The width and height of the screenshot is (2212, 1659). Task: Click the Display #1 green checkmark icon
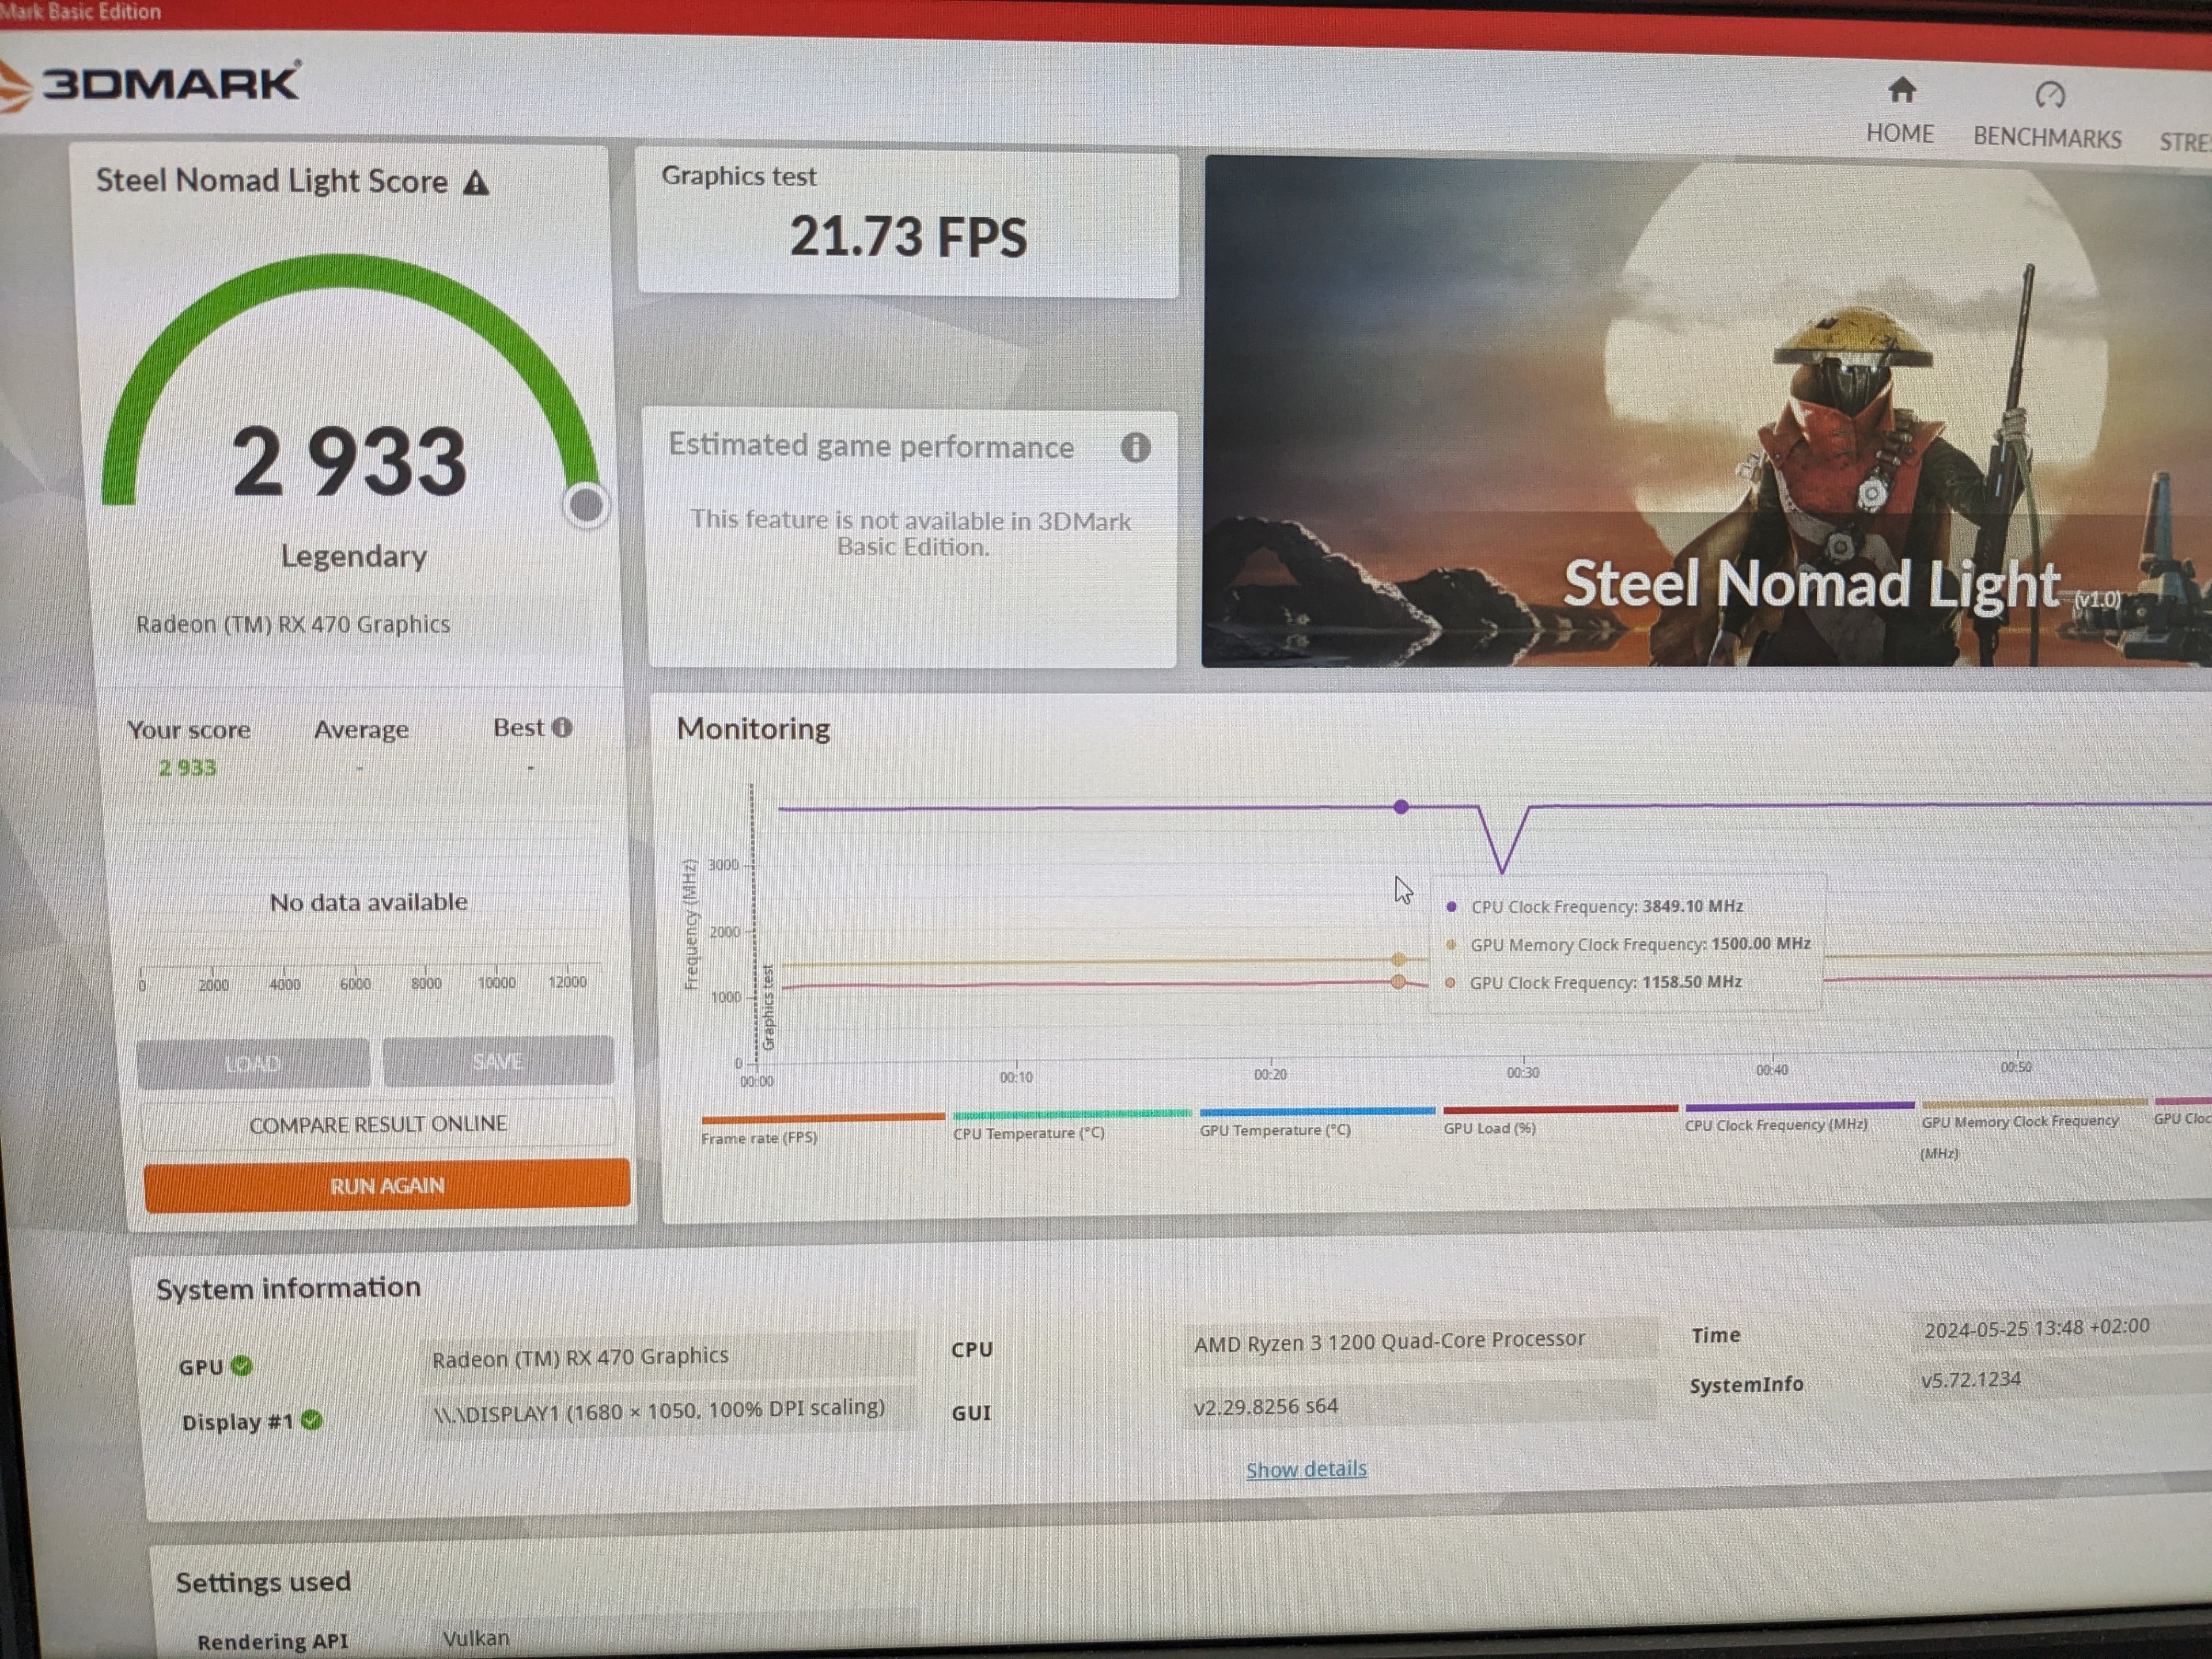click(312, 1419)
